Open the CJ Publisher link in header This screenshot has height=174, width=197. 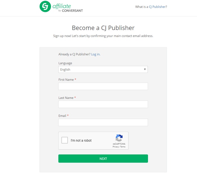pos(158,7)
